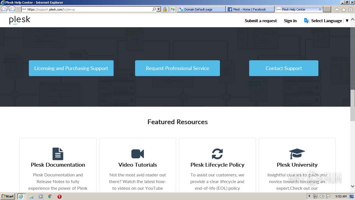The height and width of the screenshot is (200, 355).
Task: Switch to Plesk - Home | Facebook tab
Action: coord(250,9)
